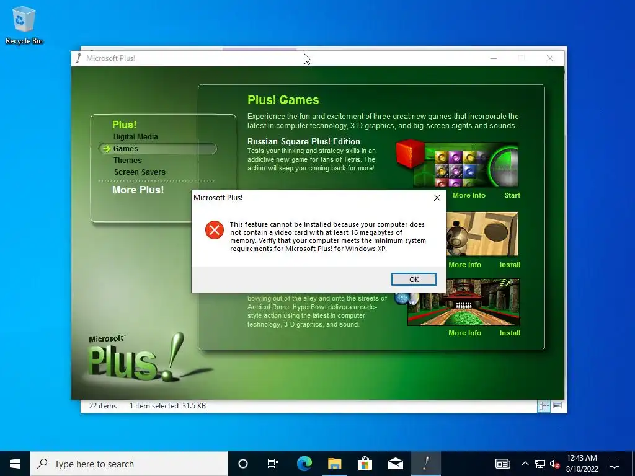
Task: Click the Plus! Games heading
Action: tap(283, 100)
